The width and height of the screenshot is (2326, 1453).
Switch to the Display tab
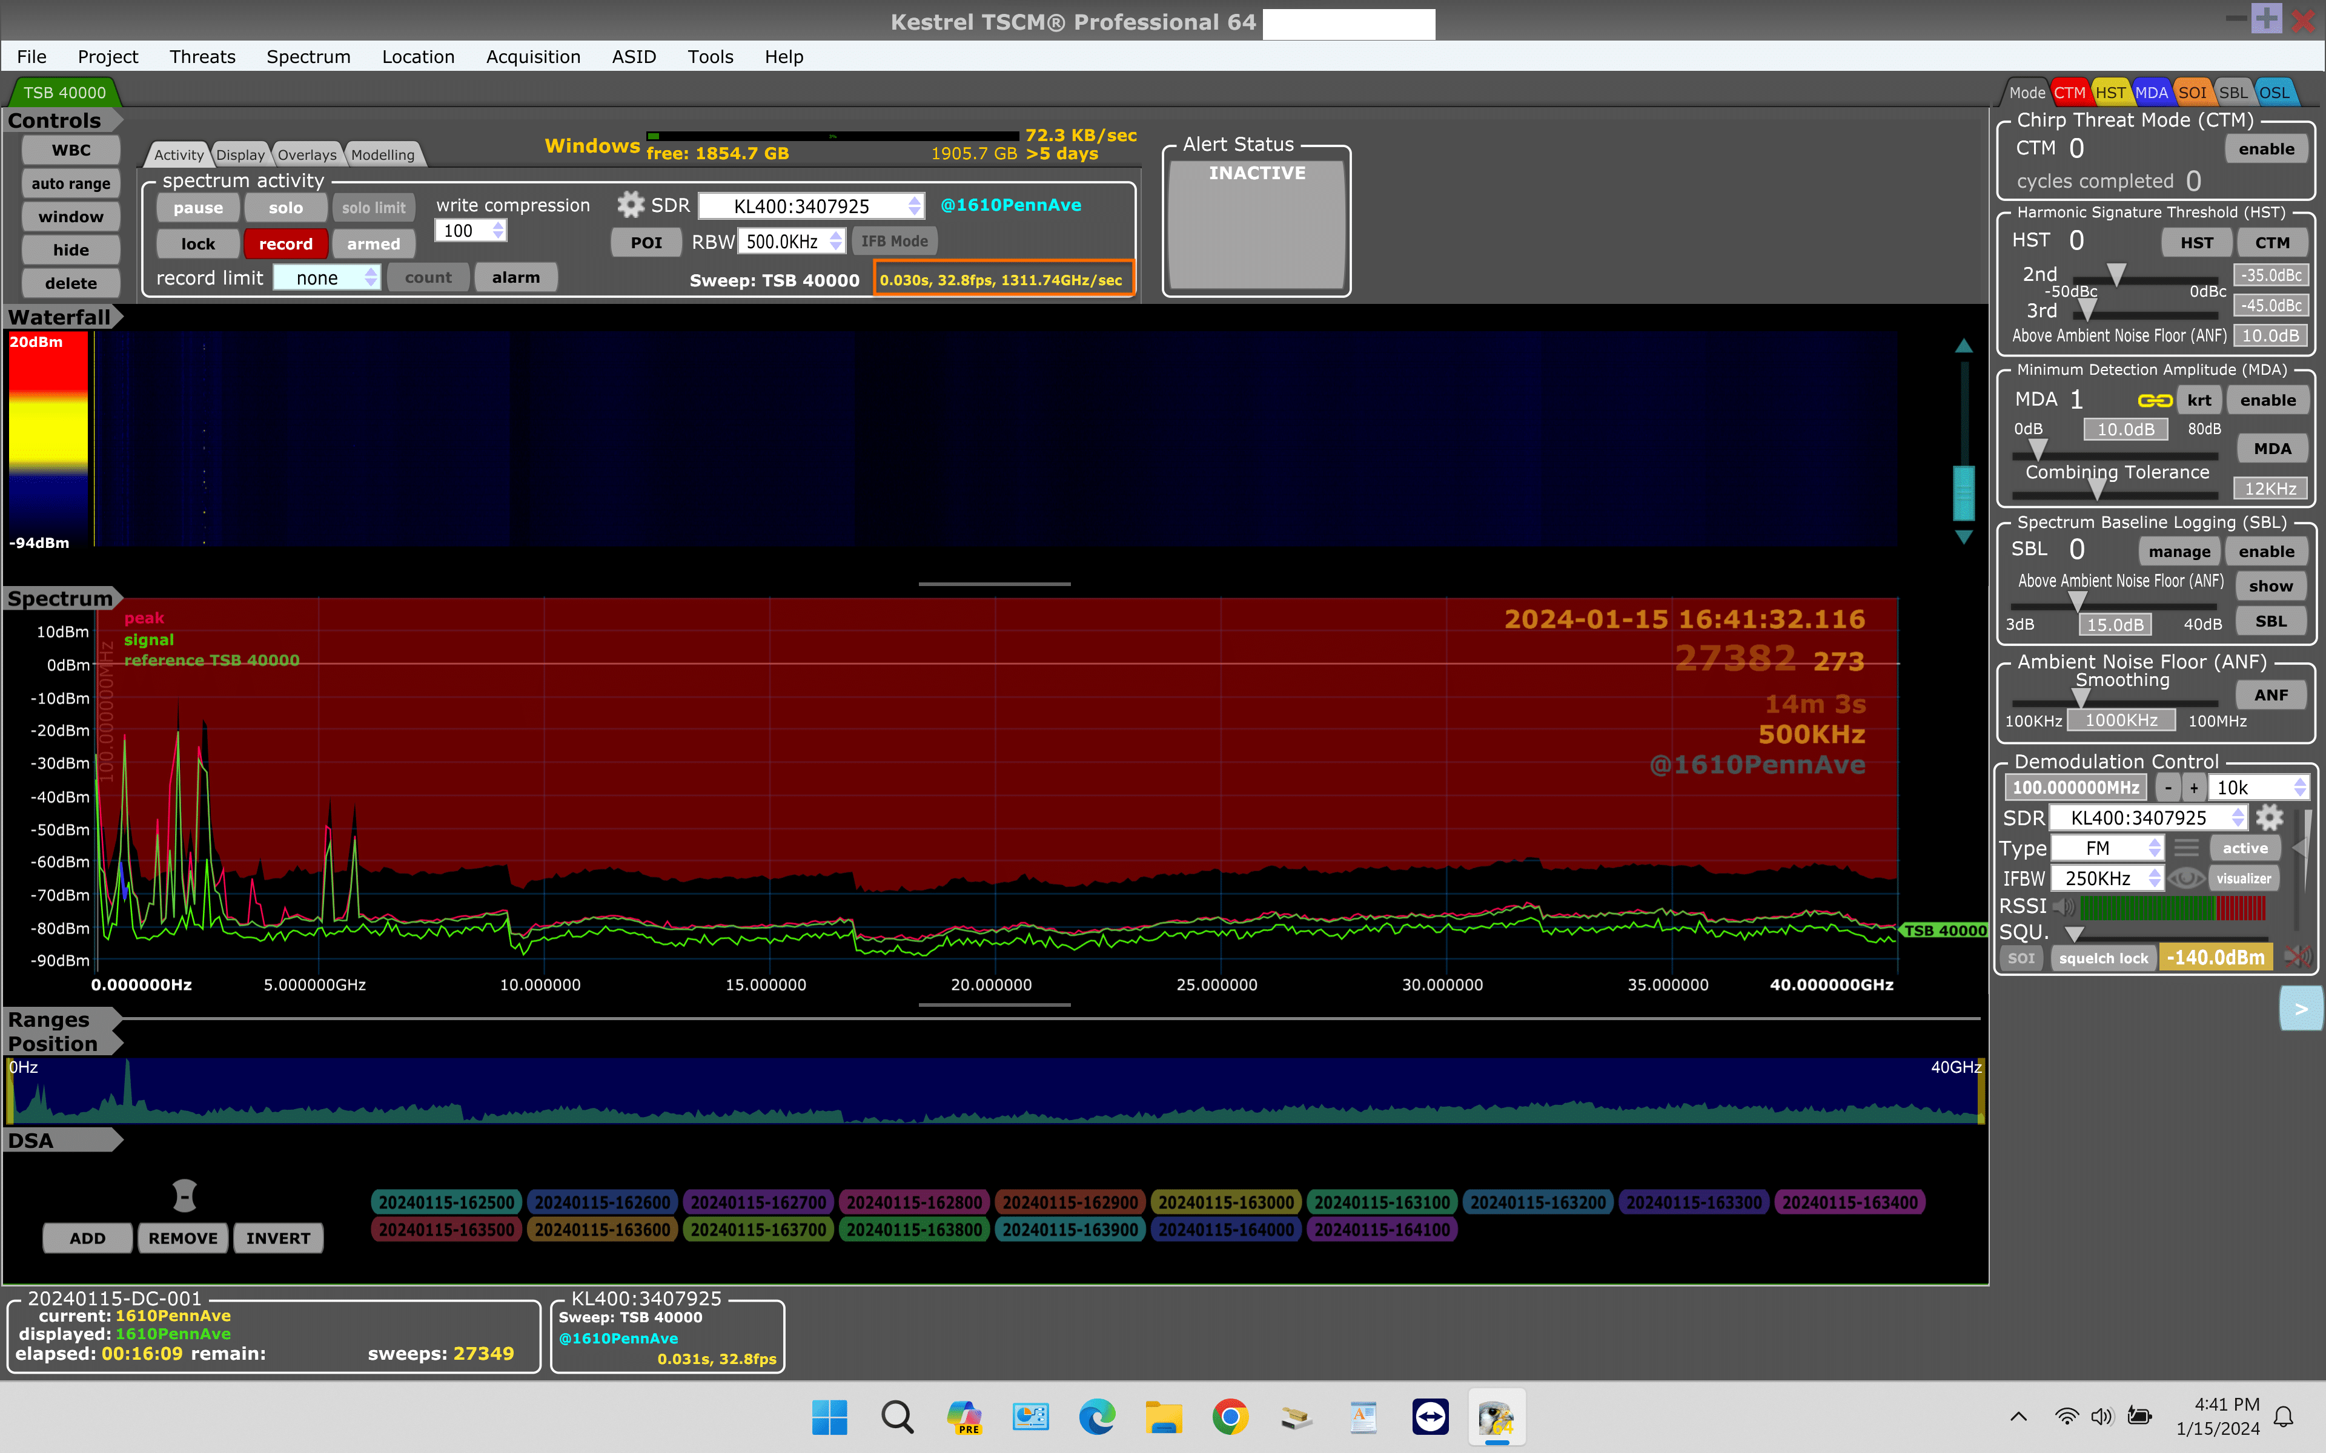point(239,155)
